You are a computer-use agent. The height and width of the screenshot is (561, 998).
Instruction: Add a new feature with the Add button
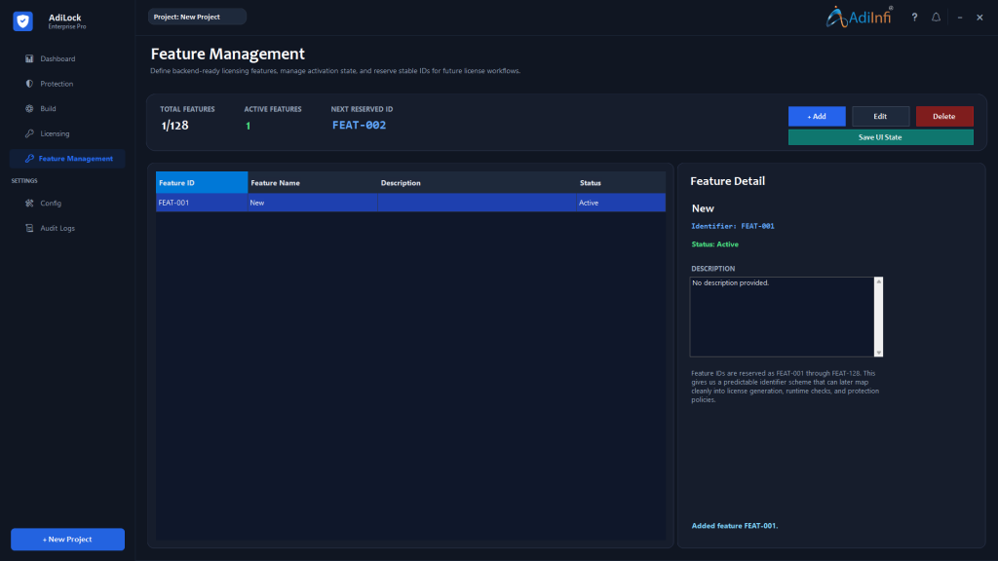[817, 116]
